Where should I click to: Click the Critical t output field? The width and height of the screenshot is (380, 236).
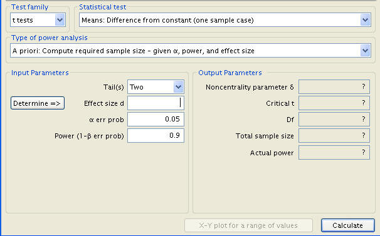[x=334, y=103]
